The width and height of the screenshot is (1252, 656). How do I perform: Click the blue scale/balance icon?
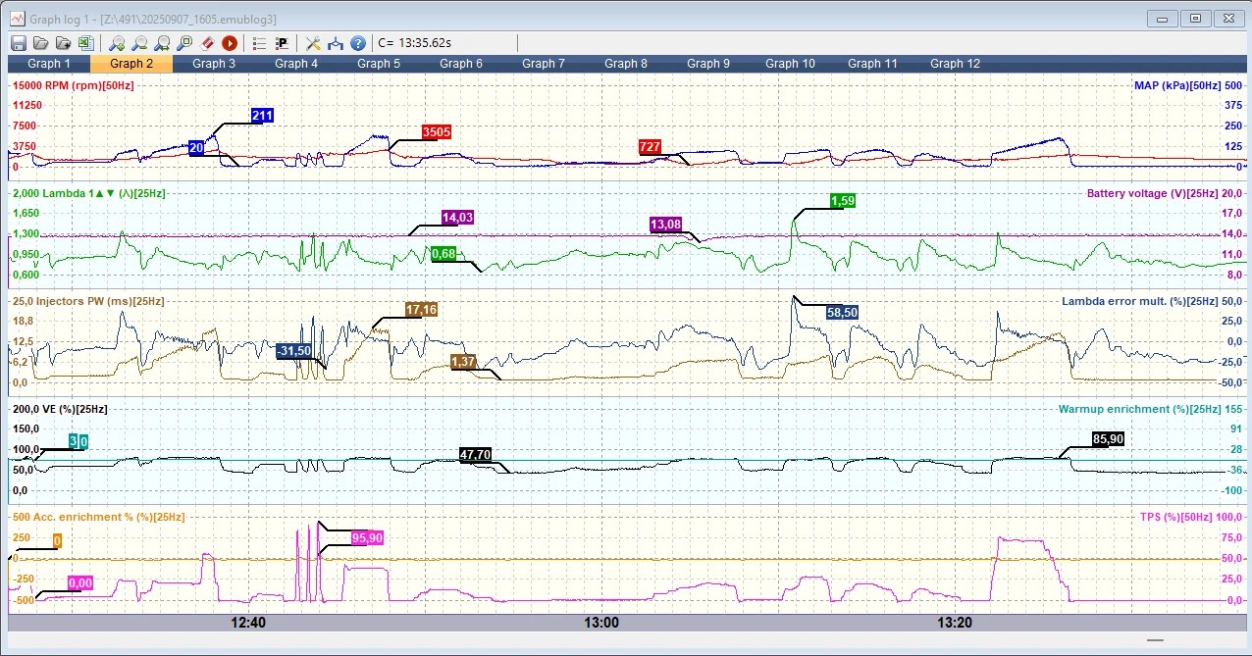point(336,43)
